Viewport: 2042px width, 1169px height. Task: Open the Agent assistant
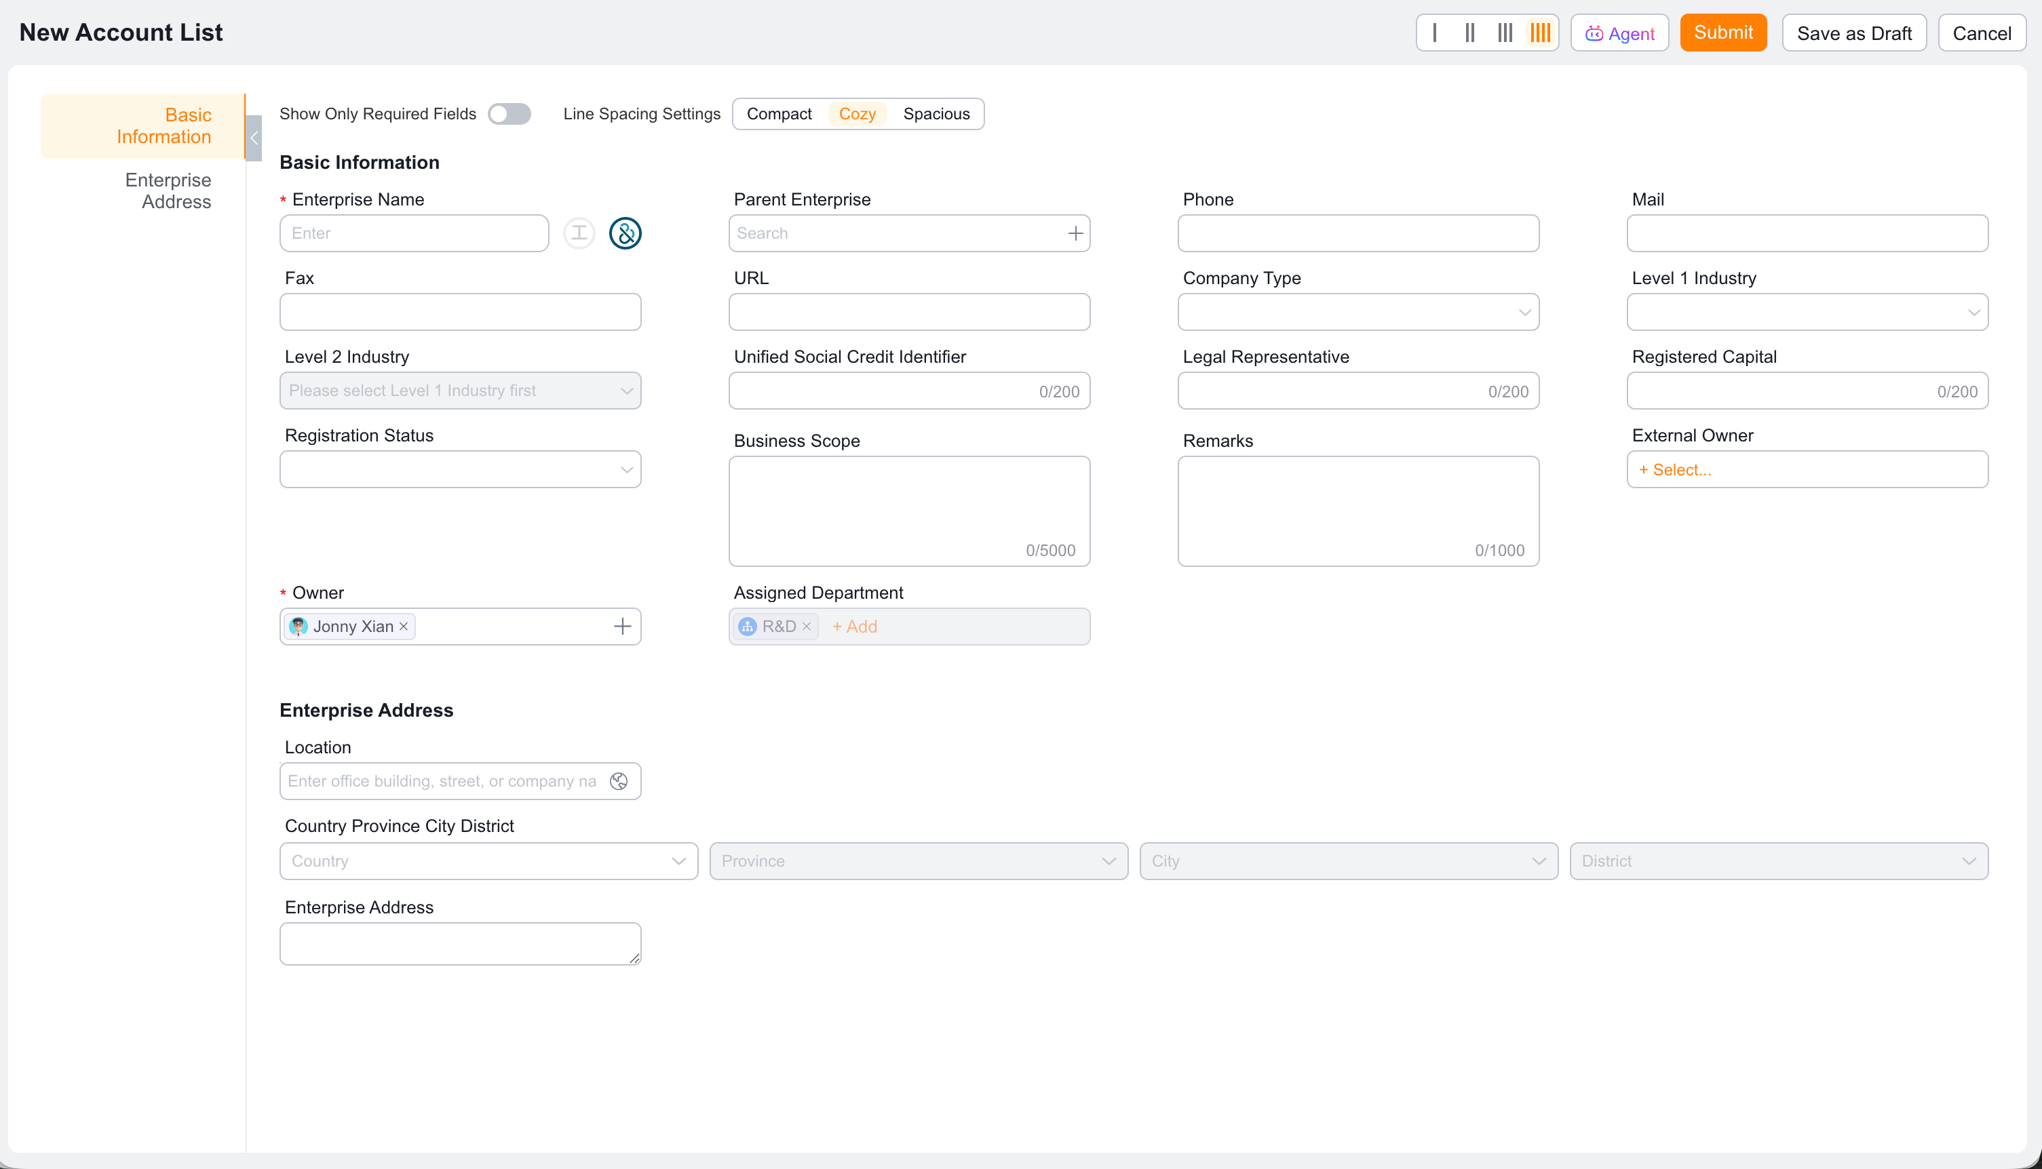pyautogui.click(x=1619, y=33)
